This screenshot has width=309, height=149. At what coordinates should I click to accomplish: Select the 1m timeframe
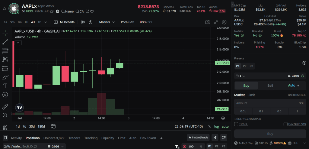point(20,22)
